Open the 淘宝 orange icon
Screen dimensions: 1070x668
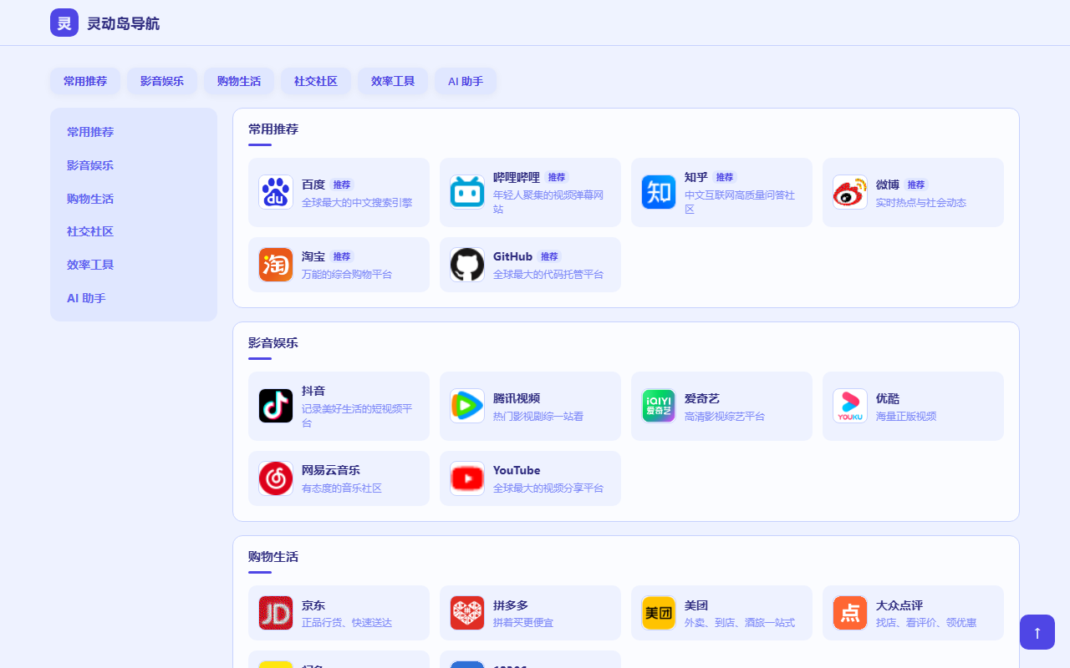(x=276, y=265)
